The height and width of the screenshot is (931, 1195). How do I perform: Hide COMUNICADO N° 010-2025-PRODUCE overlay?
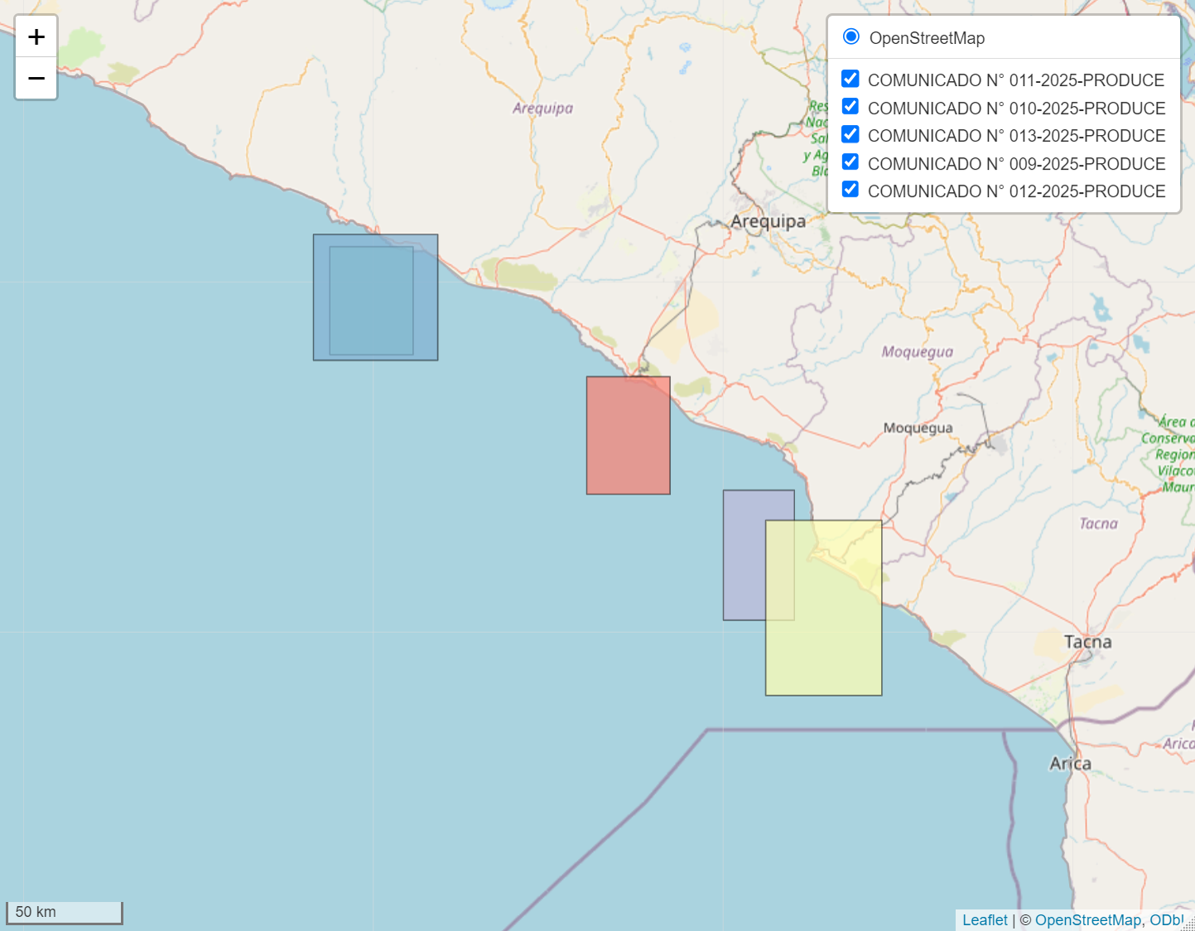850,106
